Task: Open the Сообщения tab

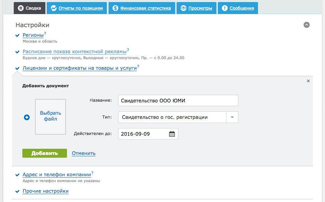Action: click(x=238, y=8)
